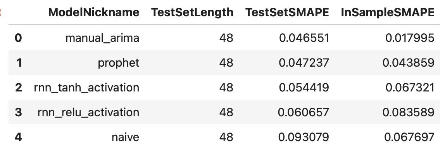Click test SMAPE value 0.046551
445x155 pixels.
304,38
